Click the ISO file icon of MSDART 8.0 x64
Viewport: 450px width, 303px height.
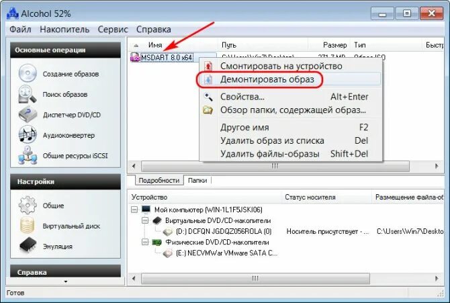[135, 57]
